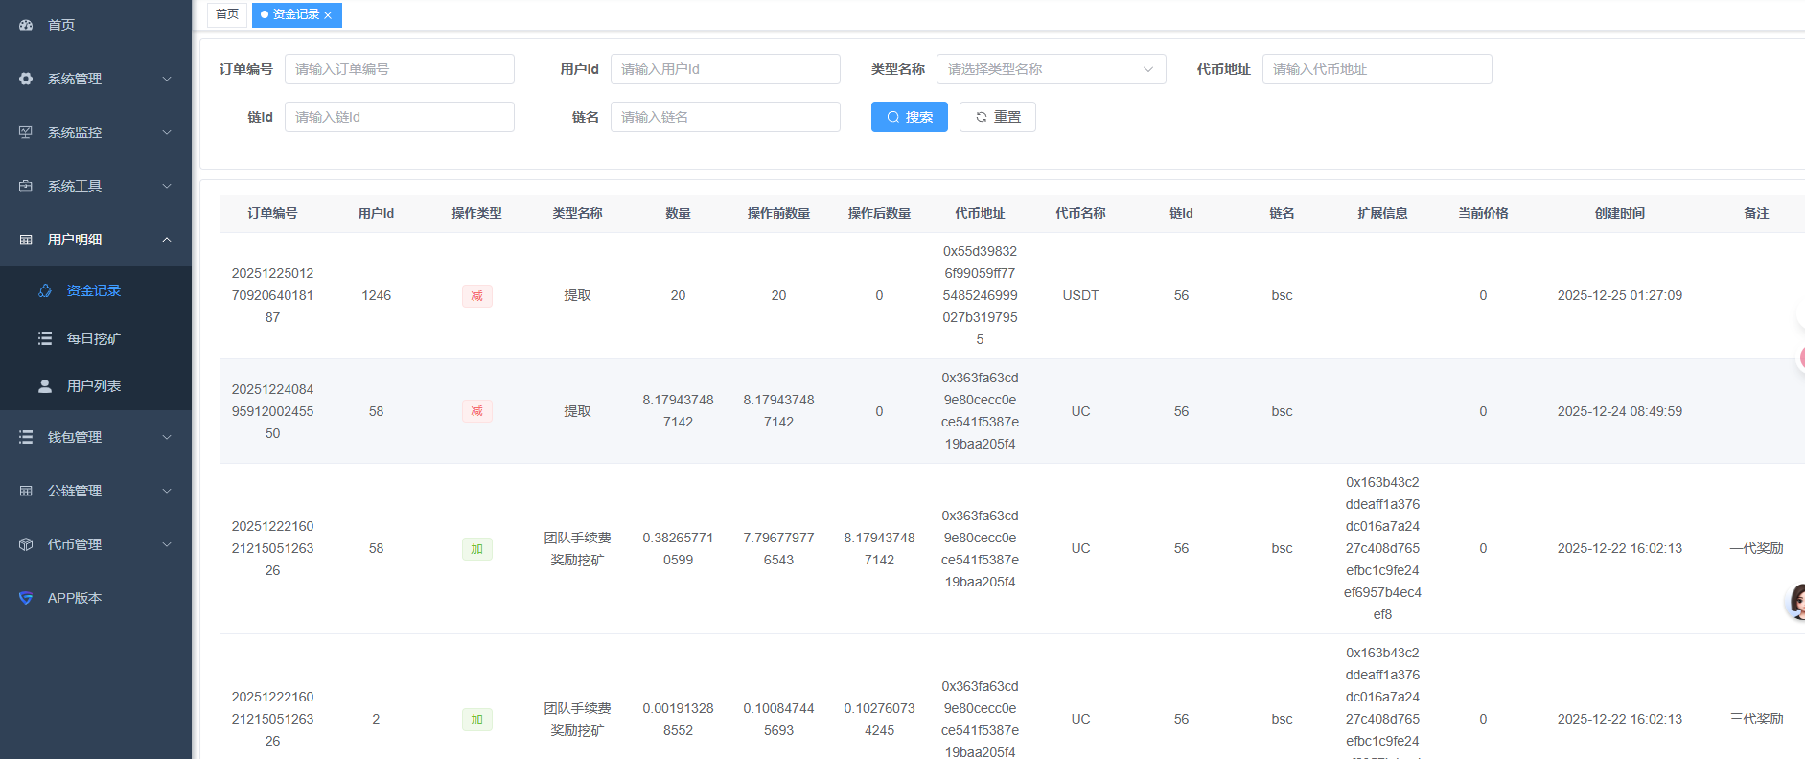Focus the 订单编号 input field
The width and height of the screenshot is (1805, 759).
399,69
